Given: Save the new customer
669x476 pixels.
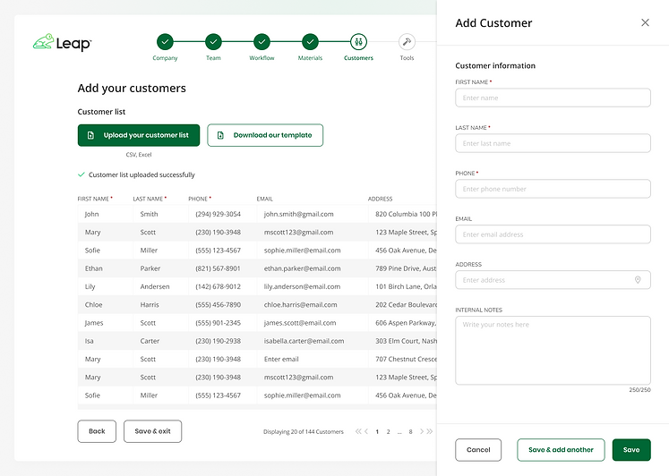Looking at the screenshot, I should click(631, 449).
